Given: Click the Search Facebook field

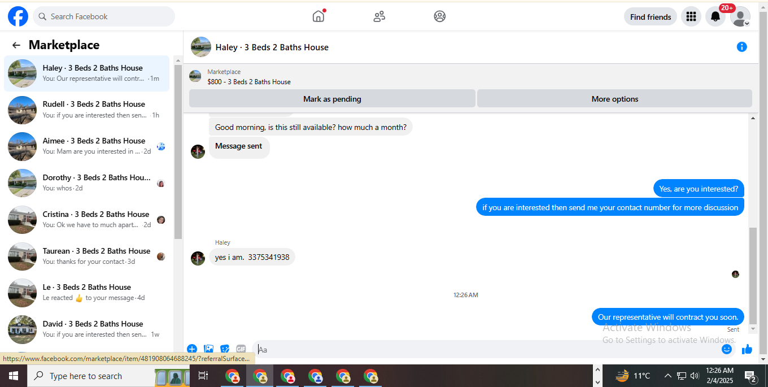Looking at the screenshot, I should [104, 16].
